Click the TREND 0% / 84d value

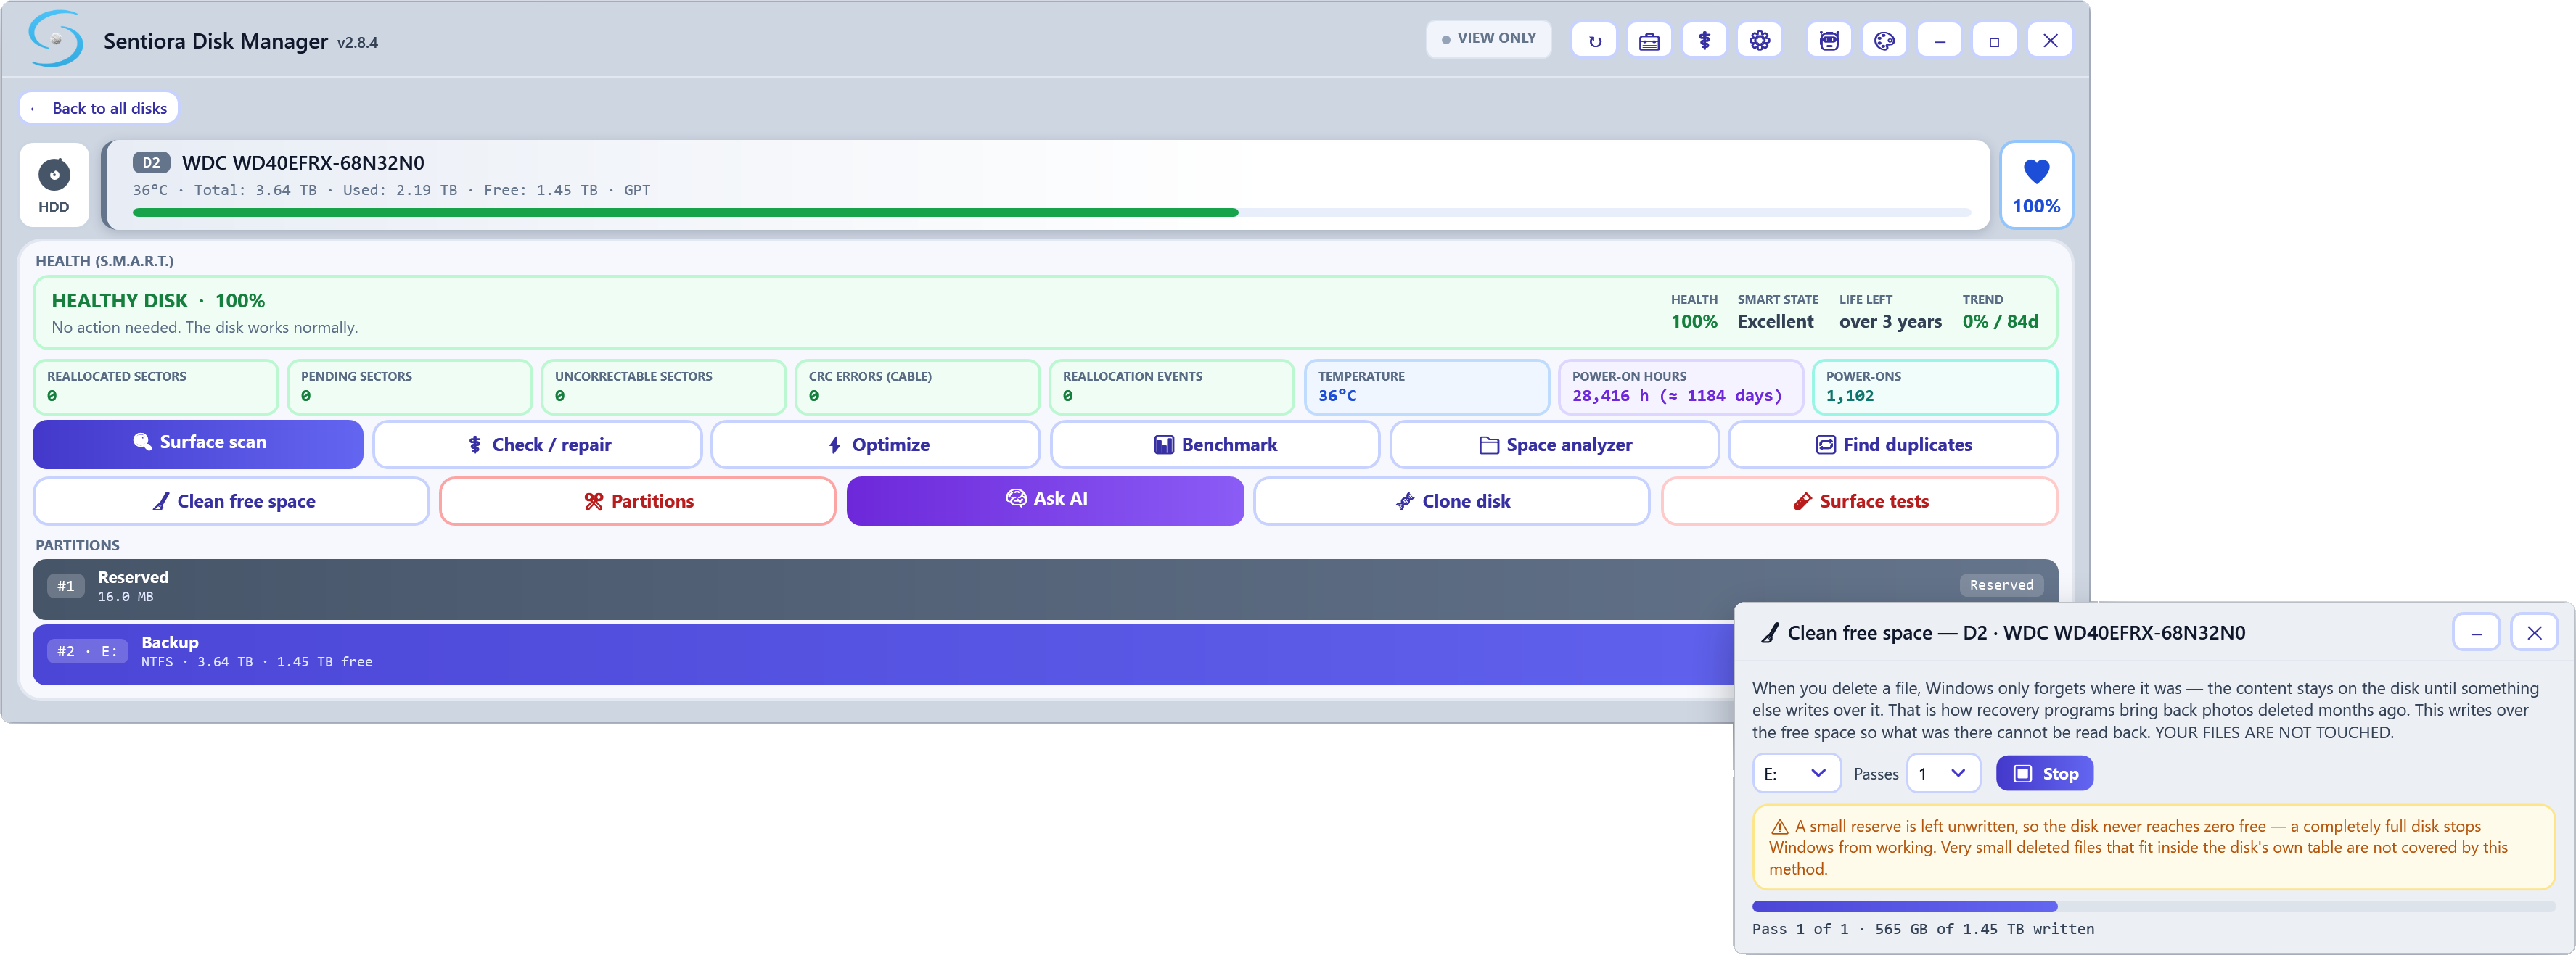coord(2000,322)
